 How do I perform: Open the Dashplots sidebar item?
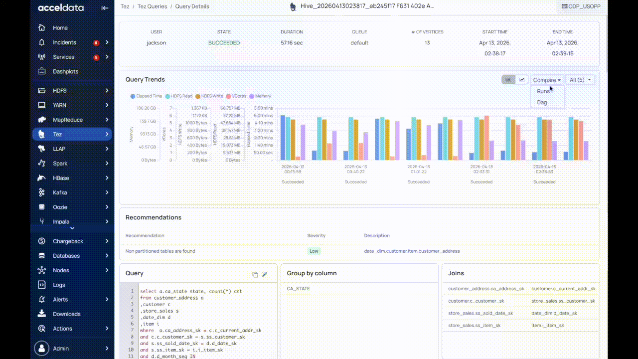coord(72,71)
